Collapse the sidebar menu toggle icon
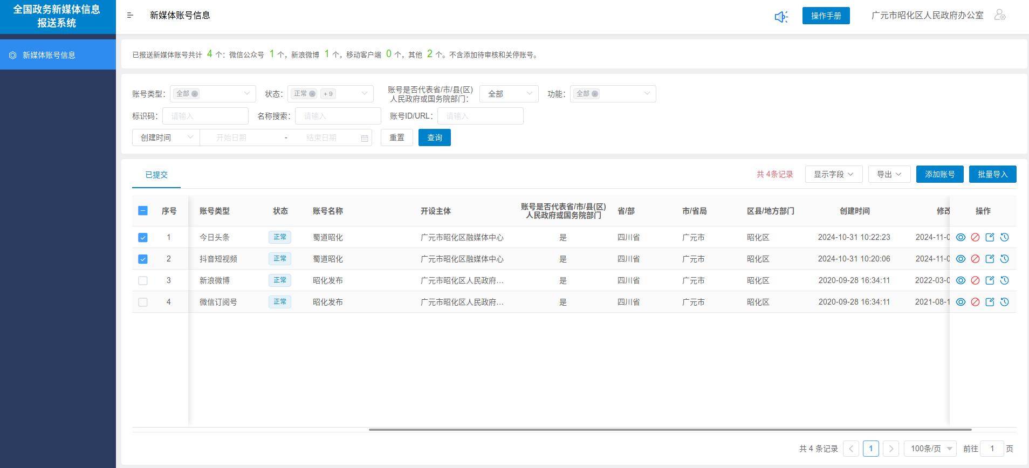The height and width of the screenshot is (468, 1029). pyautogui.click(x=130, y=16)
